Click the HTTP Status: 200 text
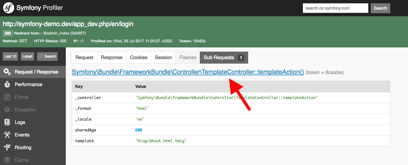 coord(50,41)
